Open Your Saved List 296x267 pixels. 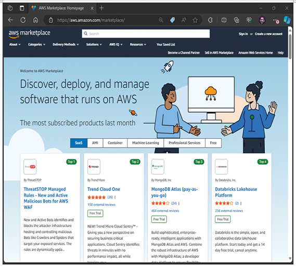coord(166,45)
